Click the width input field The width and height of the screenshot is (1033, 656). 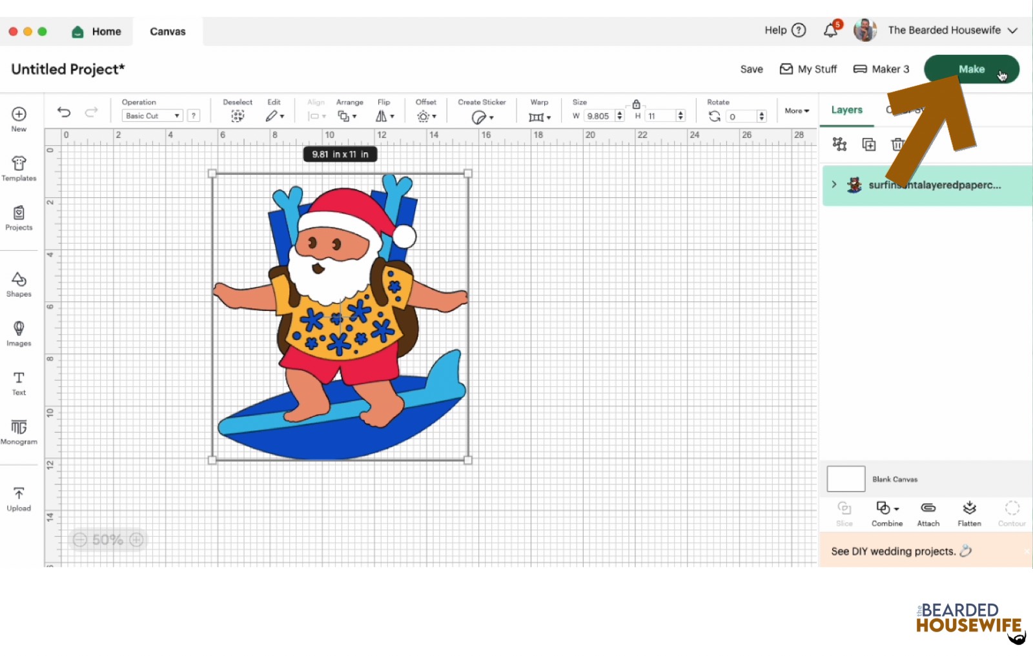pyautogui.click(x=599, y=116)
